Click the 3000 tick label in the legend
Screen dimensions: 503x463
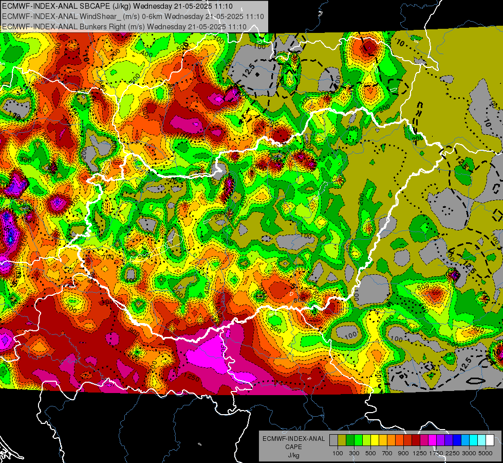point(469,453)
